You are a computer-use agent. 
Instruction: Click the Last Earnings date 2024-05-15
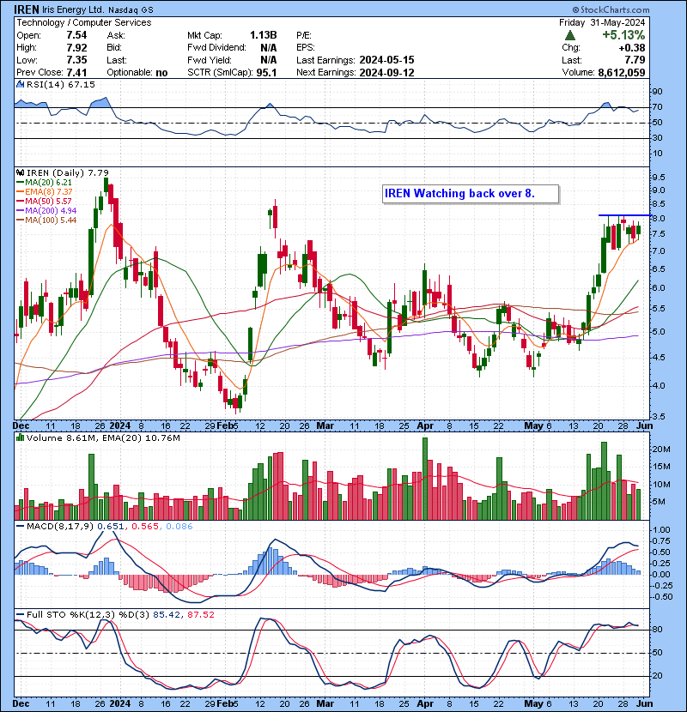386,60
